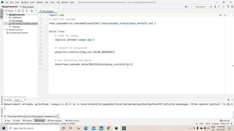Screen dimensions: 234x131
Task: Click the Python 3.9 interpreter in status bar
Action: (225, 124)
